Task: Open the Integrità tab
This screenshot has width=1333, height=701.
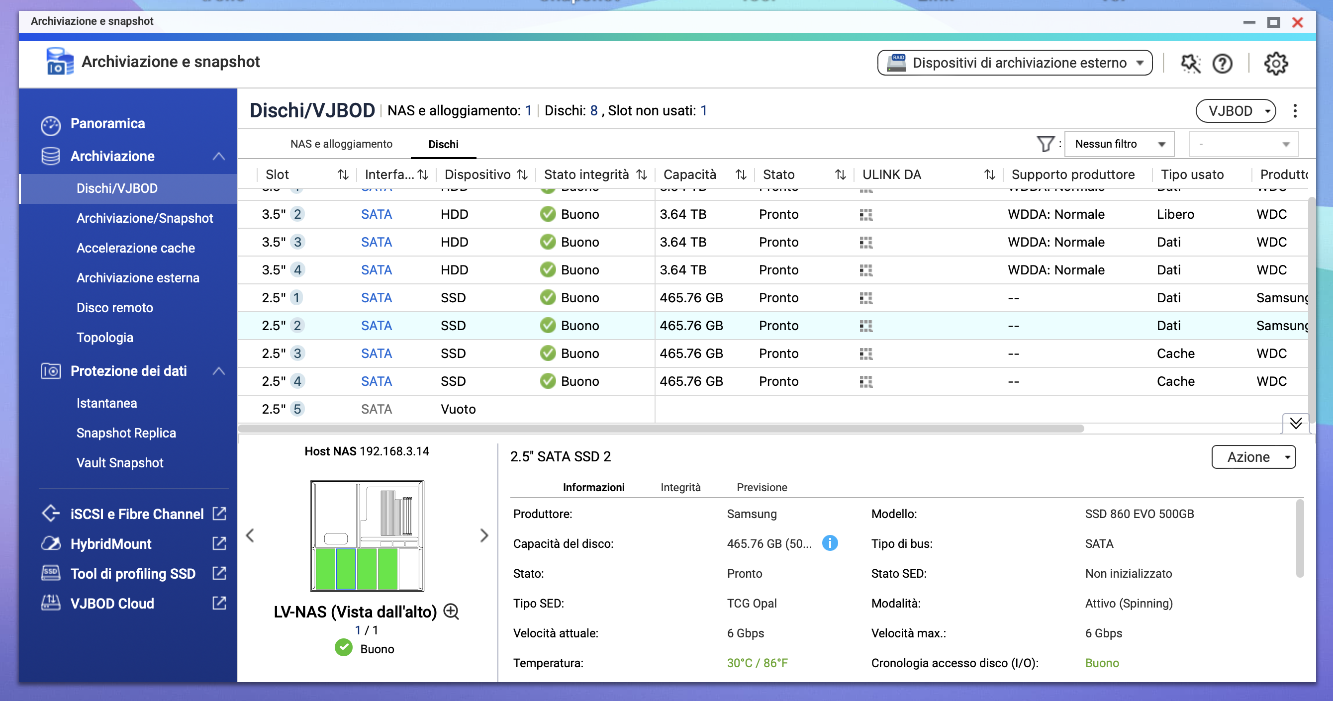Action: click(680, 487)
